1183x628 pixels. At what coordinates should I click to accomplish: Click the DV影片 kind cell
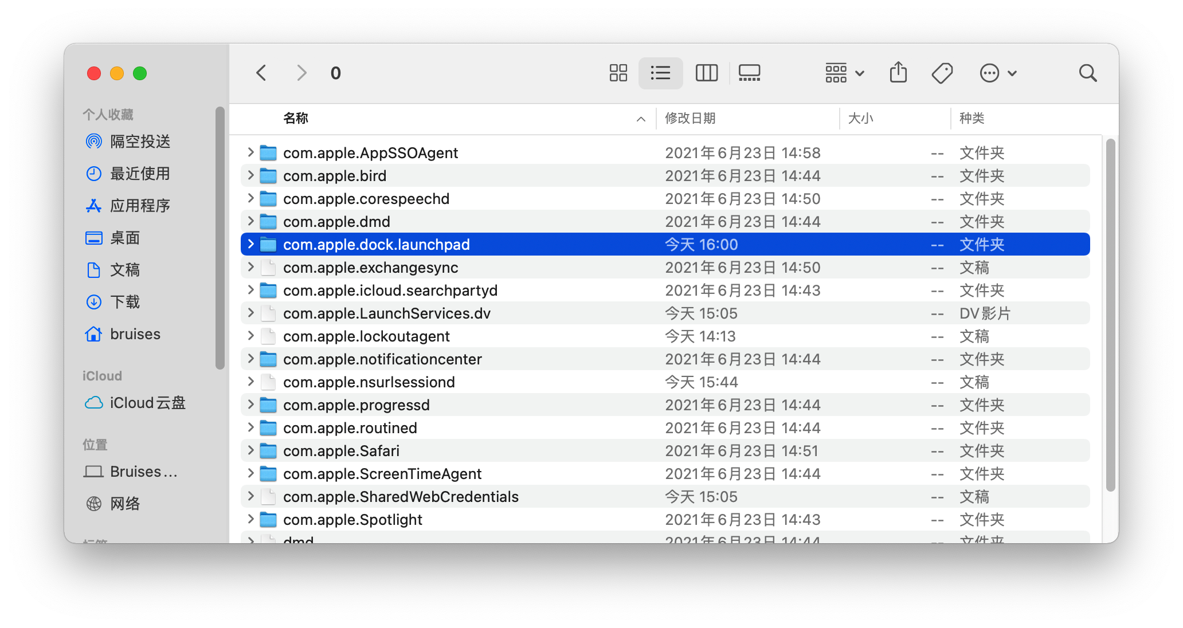click(x=985, y=313)
